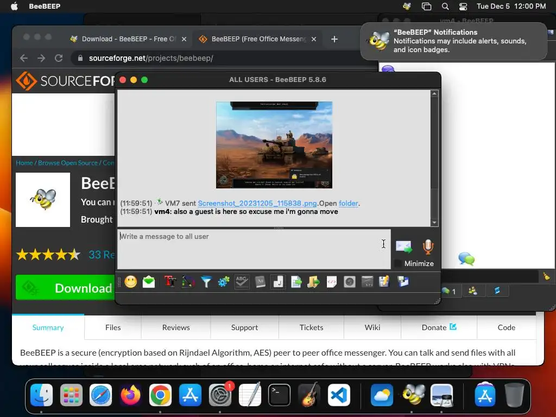Open the chat settings gears icon

224,282
